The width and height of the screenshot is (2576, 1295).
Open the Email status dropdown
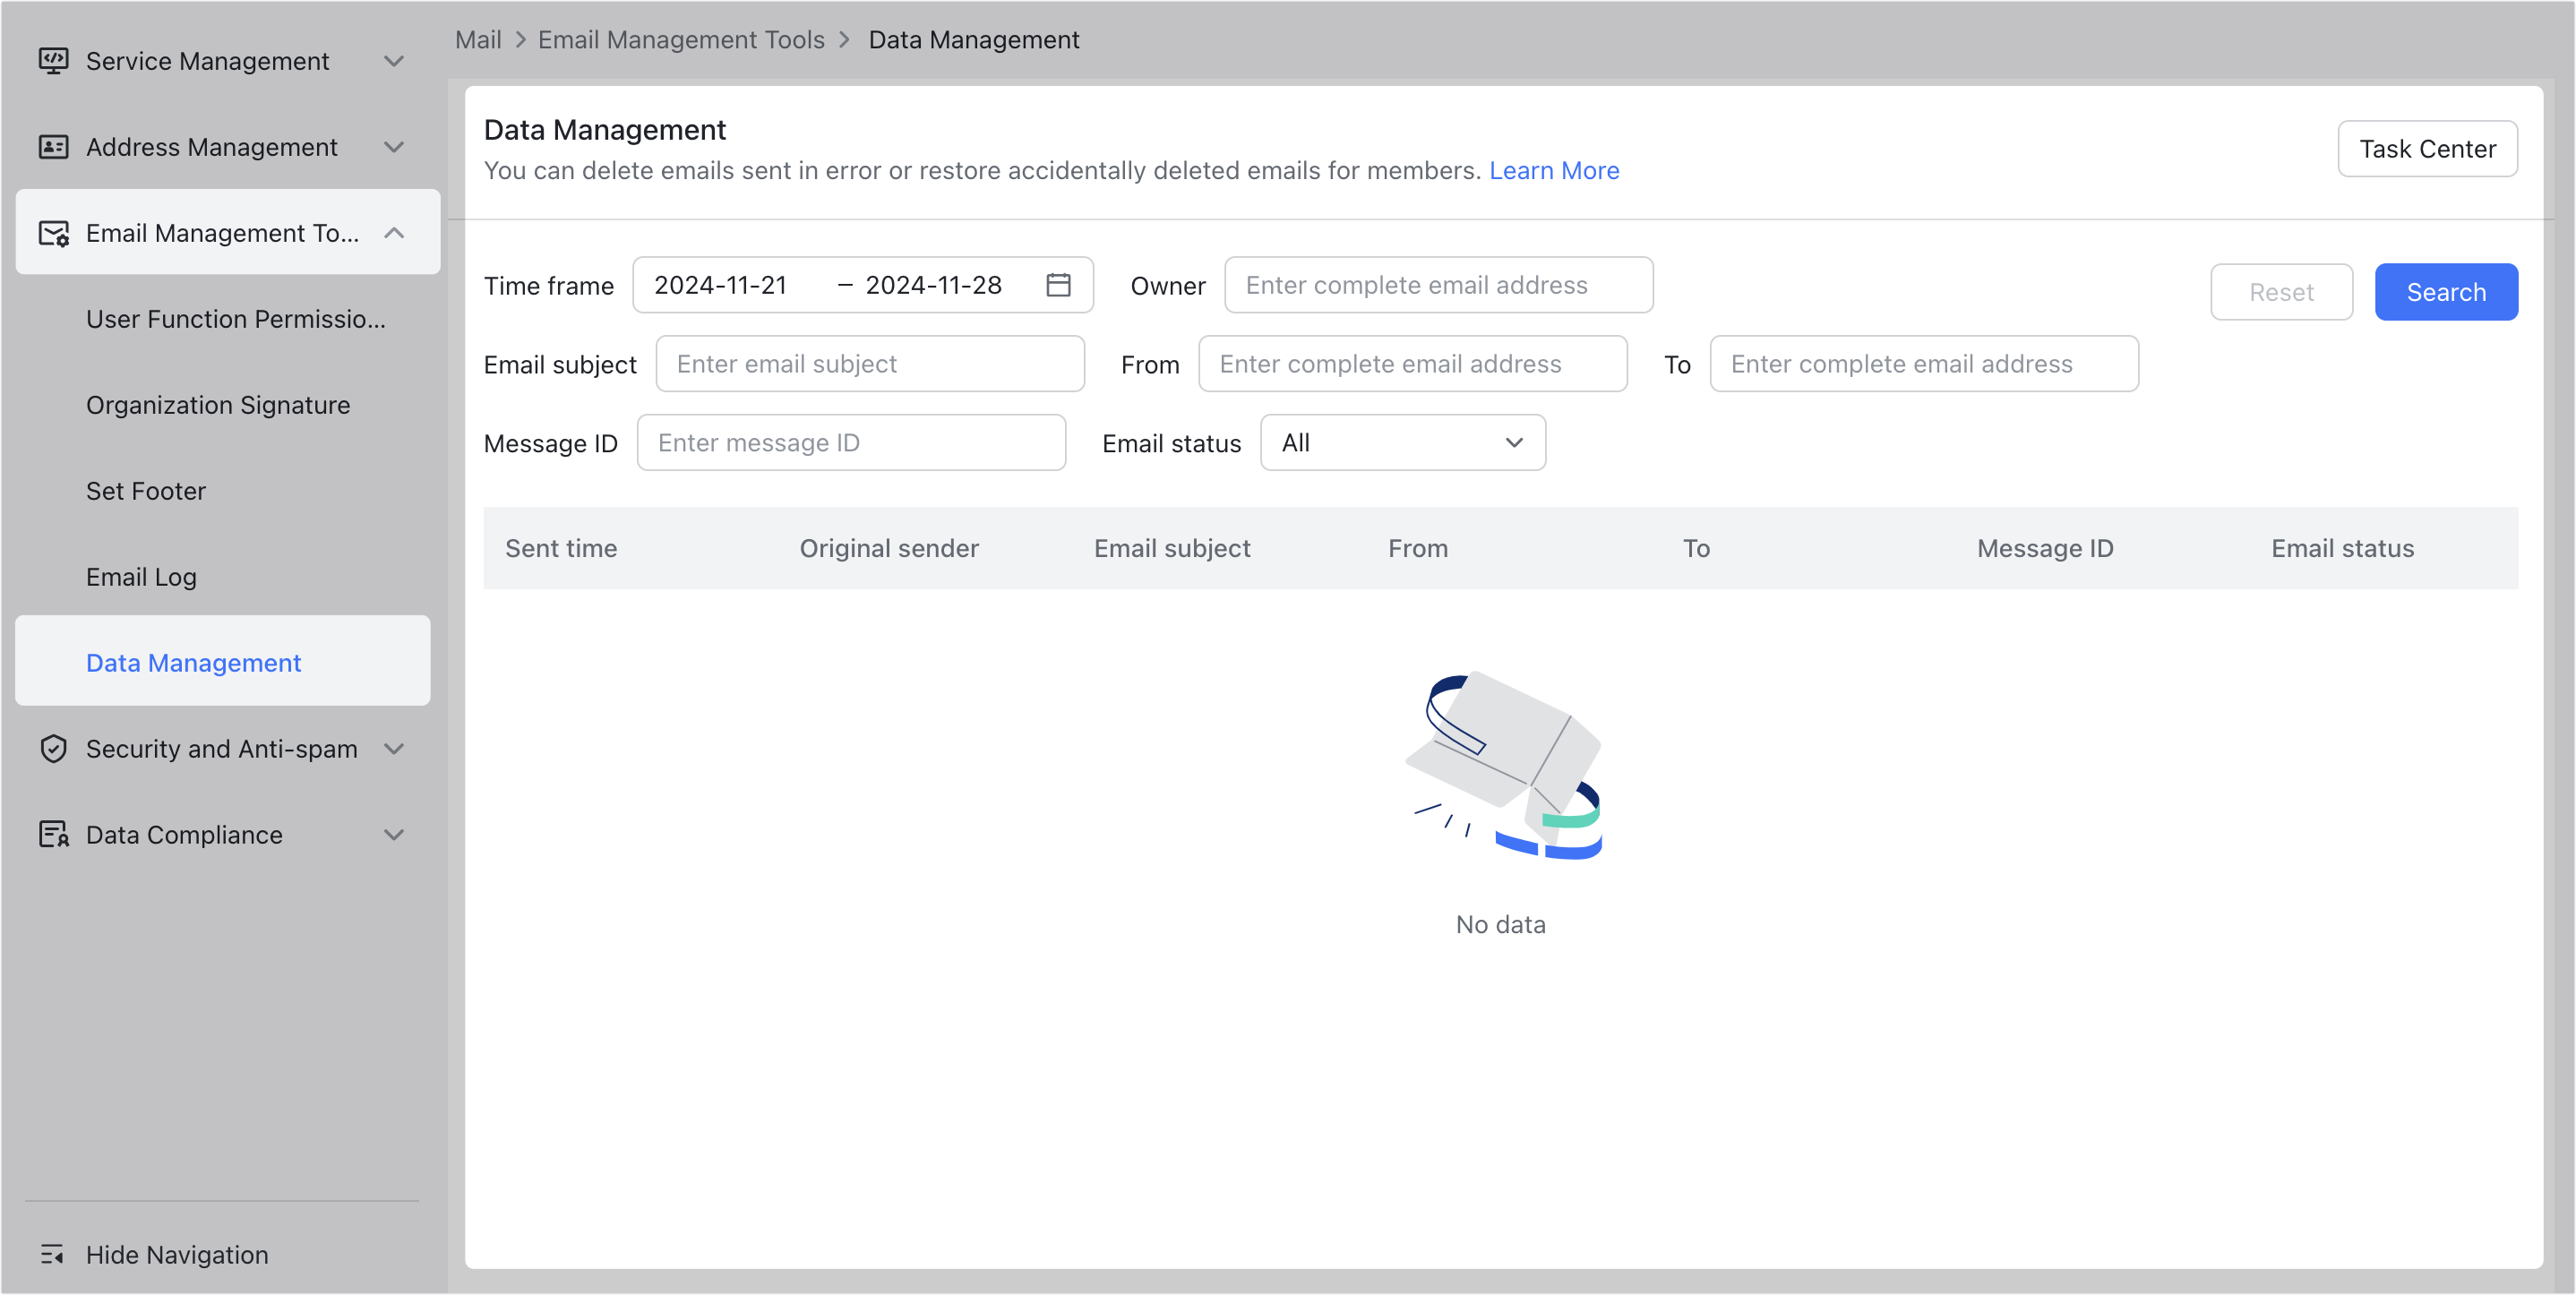click(1402, 443)
